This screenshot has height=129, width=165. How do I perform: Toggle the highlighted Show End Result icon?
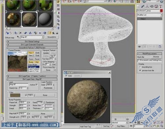[x=49, y=33]
